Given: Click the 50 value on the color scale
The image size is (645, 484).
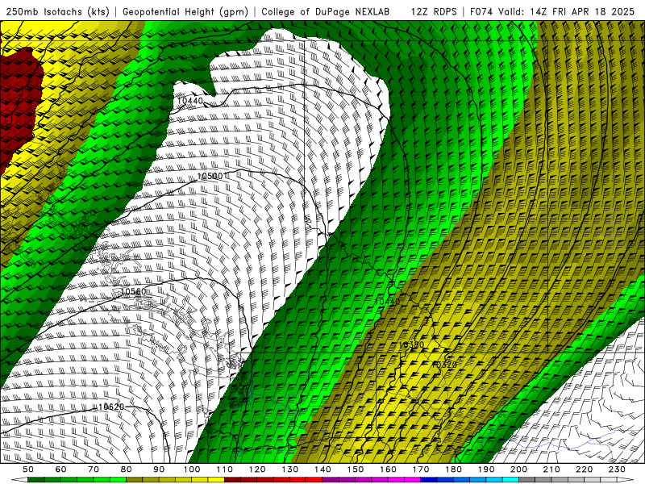Looking at the screenshot, I should coord(28,469).
